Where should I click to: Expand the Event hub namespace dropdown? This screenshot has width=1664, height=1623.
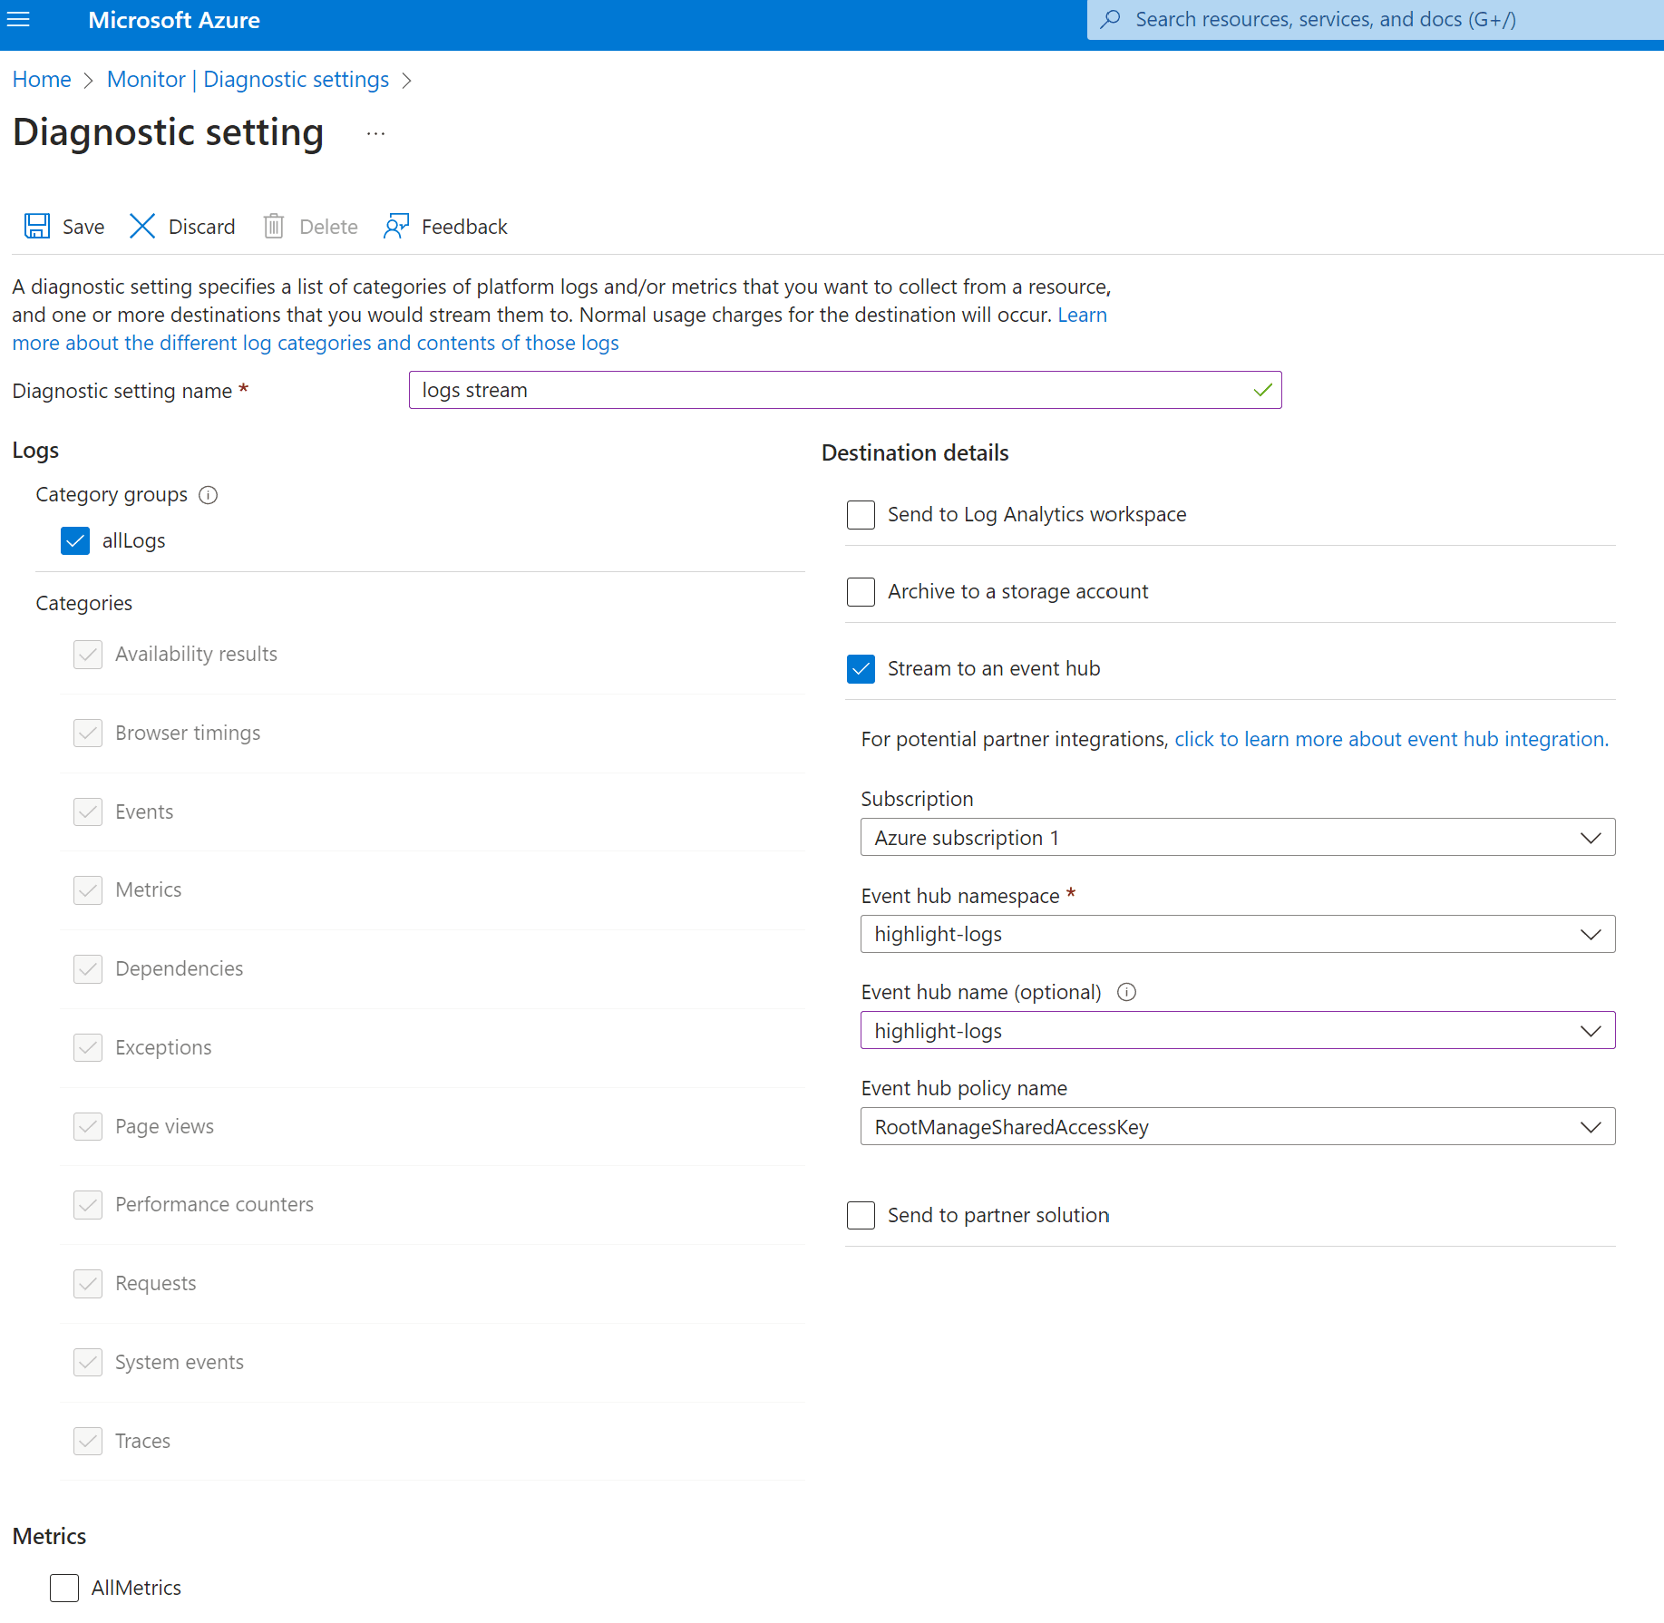coord(1237,934)
